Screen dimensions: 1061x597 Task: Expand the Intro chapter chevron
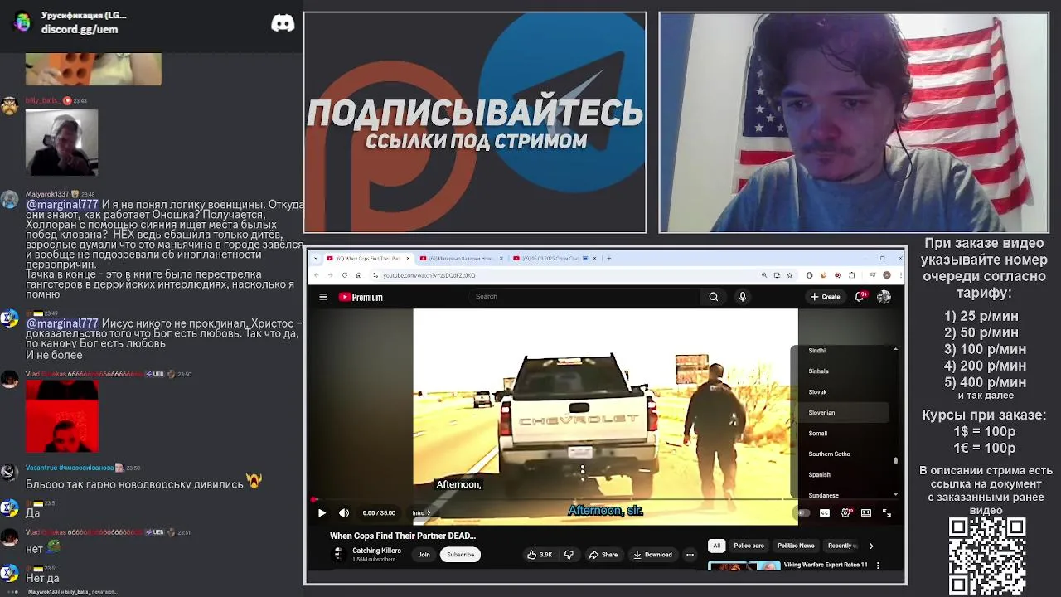point(428,513)
